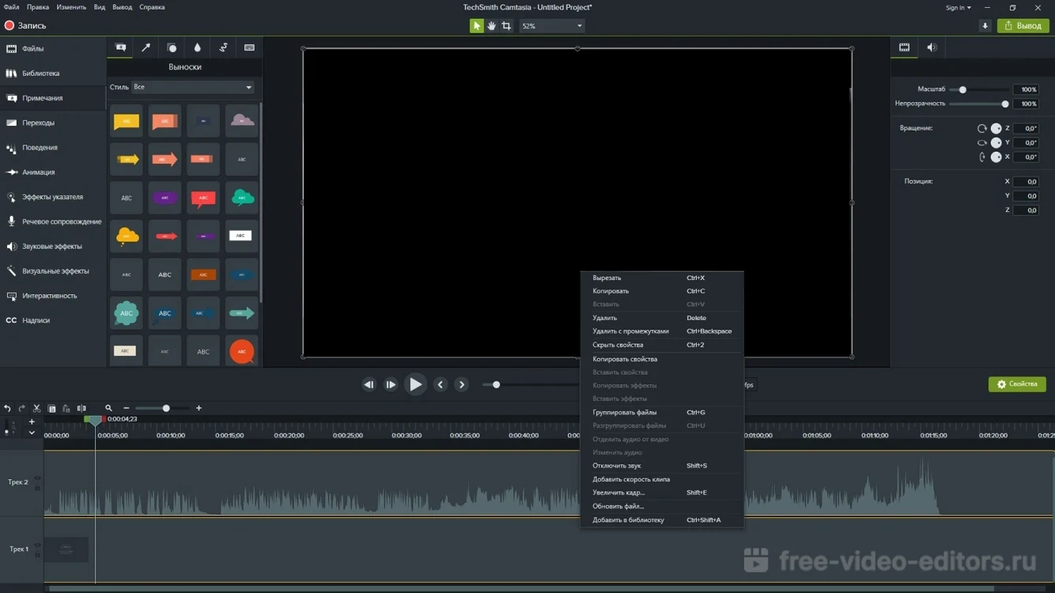Open the arrows and lines tab
Viewport: 1055px width, 593px height.
point(146,47)
